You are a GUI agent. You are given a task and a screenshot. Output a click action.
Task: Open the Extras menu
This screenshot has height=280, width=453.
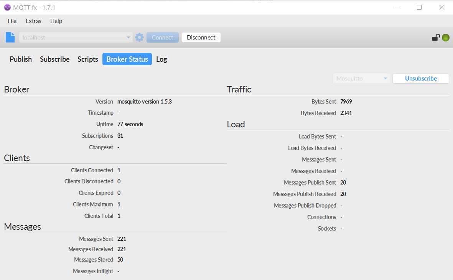(33, 21)
